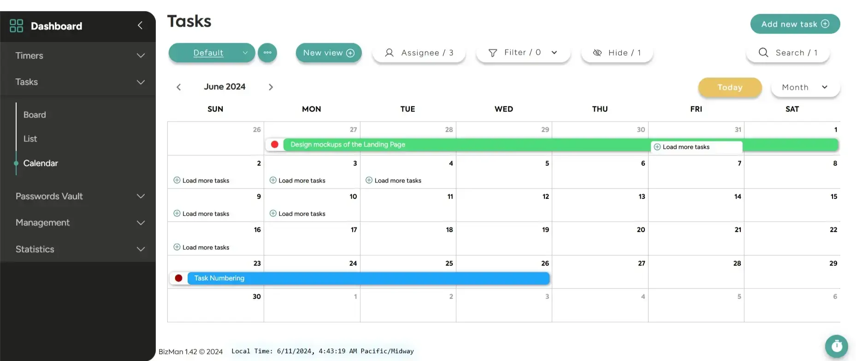This screenshot has height=361, width=856.
Task: Click the red dot on Design mockups task
Action: pos(275,144)
